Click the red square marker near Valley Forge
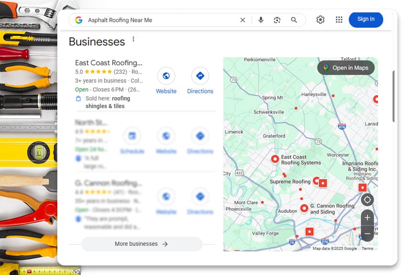 [310, 232]
